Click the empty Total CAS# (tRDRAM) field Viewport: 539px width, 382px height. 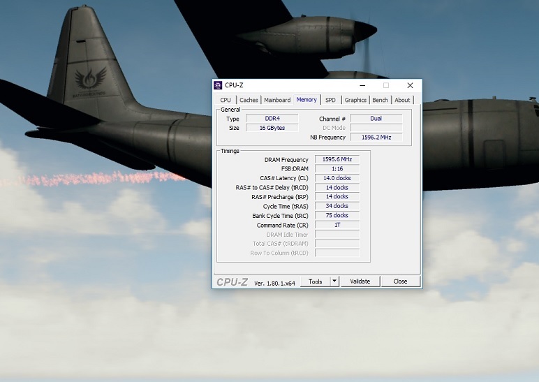click(x=337, y=244)
